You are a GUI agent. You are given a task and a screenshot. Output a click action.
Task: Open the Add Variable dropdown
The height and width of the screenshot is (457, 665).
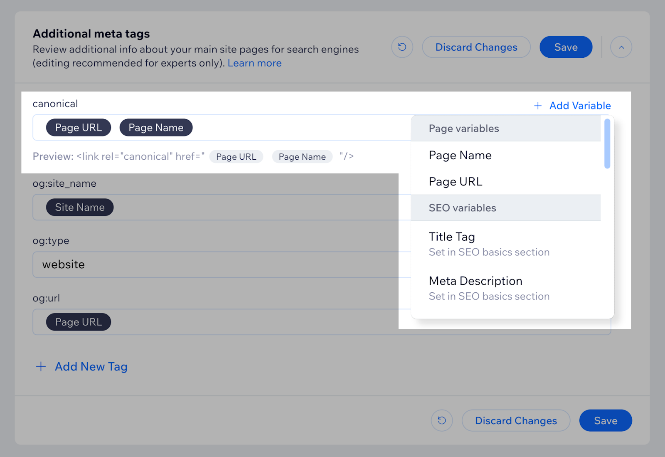[580, 106]
